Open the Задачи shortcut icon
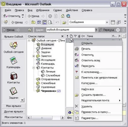This screenshot has width=128, height=127. pyautogui.click(x=14, y=91)
